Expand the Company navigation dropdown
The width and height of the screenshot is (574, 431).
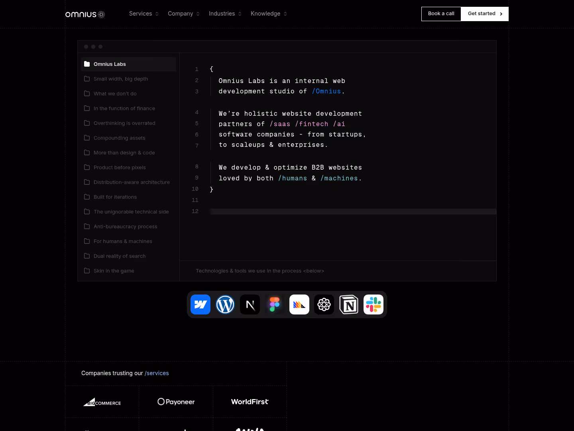pos(183,14)
